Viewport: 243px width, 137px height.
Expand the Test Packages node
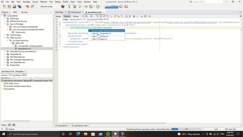pos(5,35)
